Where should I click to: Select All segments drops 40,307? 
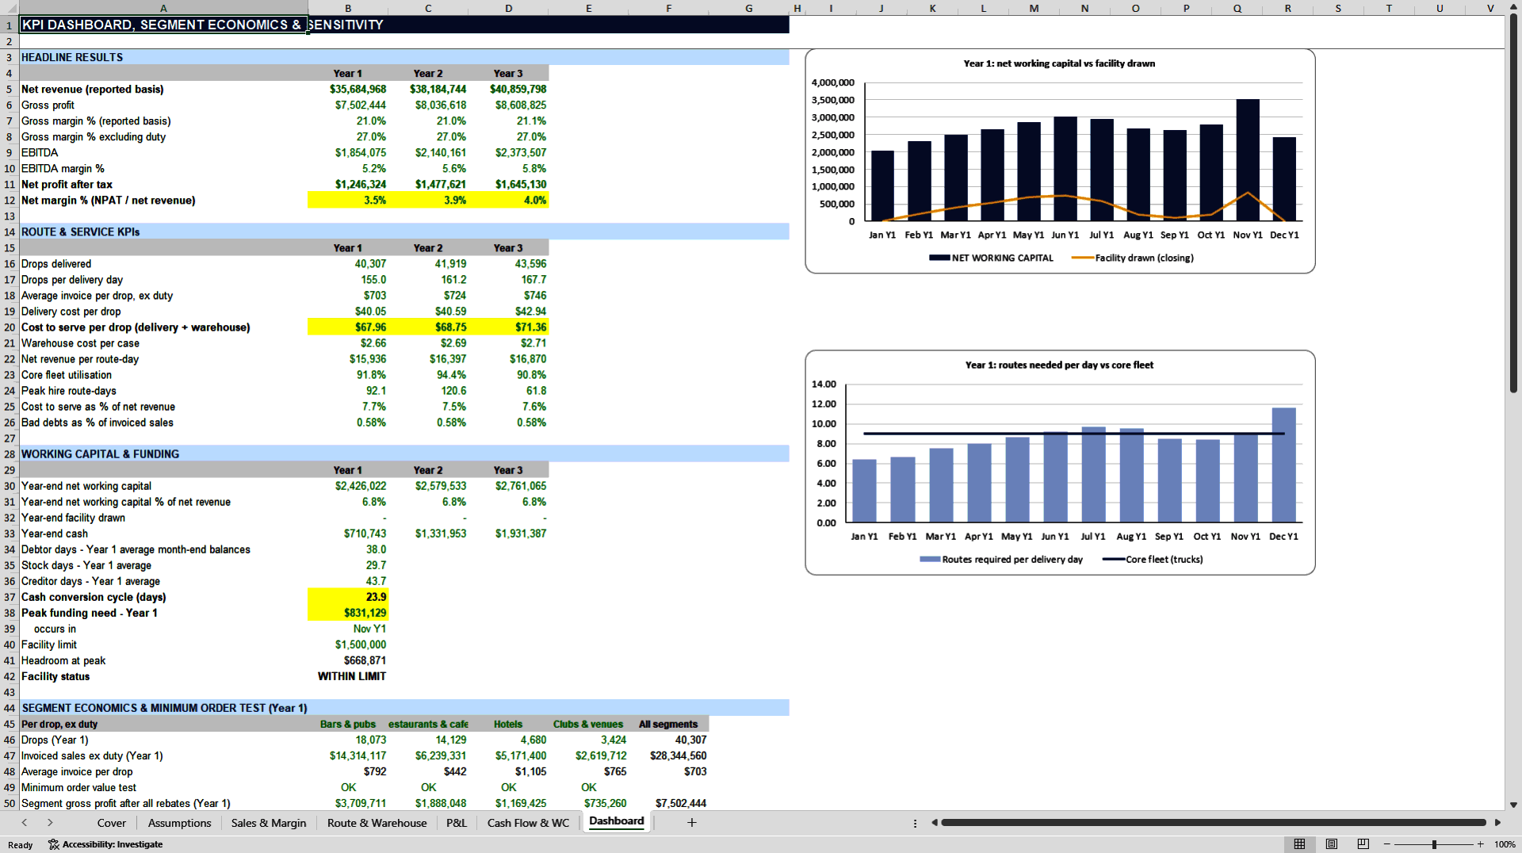pyautogui.click(x=669, y=740)
